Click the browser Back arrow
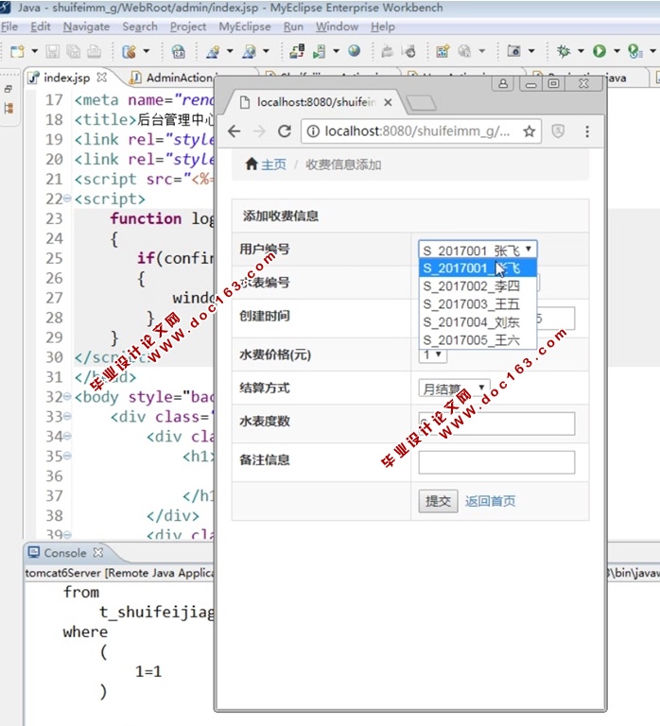The image size is (660, 726). (x=234, y=131)
